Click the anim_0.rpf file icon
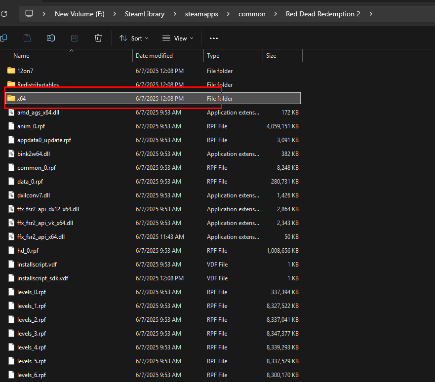435x382 pixels. tap(11, 126)
